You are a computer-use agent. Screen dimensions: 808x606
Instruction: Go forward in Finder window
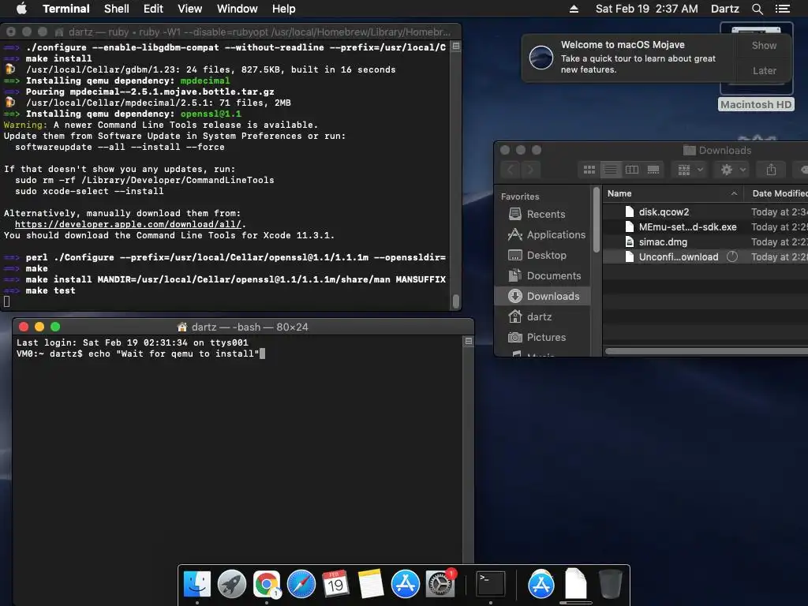(x=530, y=170)
